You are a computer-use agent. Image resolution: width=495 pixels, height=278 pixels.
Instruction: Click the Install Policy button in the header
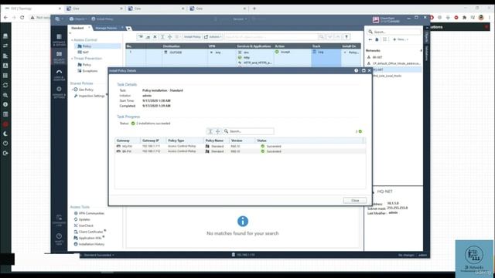102,19
